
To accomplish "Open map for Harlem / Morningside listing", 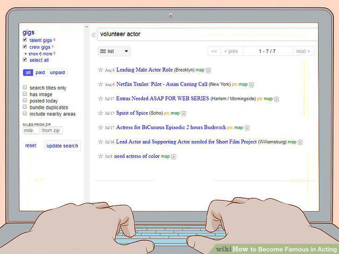I will 268,99.
